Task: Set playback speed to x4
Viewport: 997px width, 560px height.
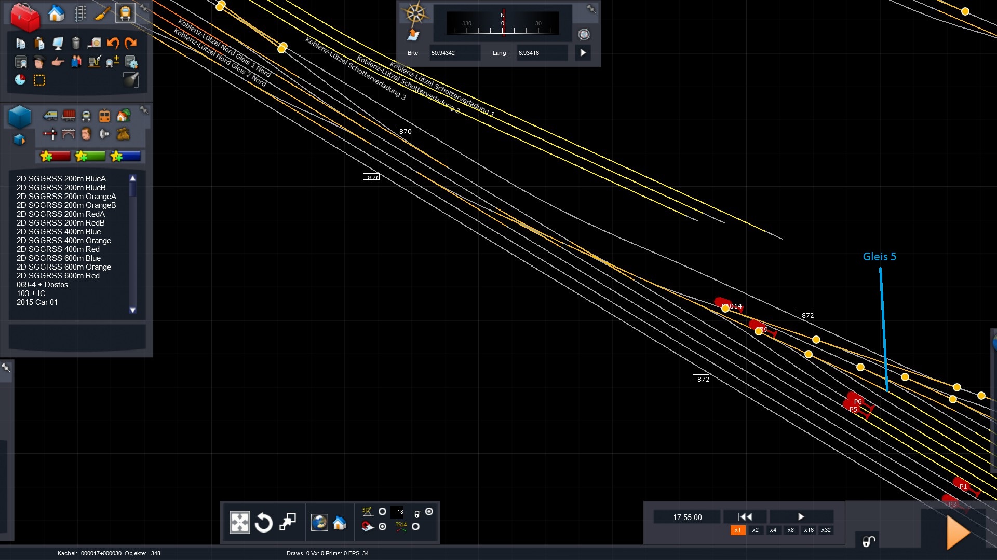Action: click(773, 530)
